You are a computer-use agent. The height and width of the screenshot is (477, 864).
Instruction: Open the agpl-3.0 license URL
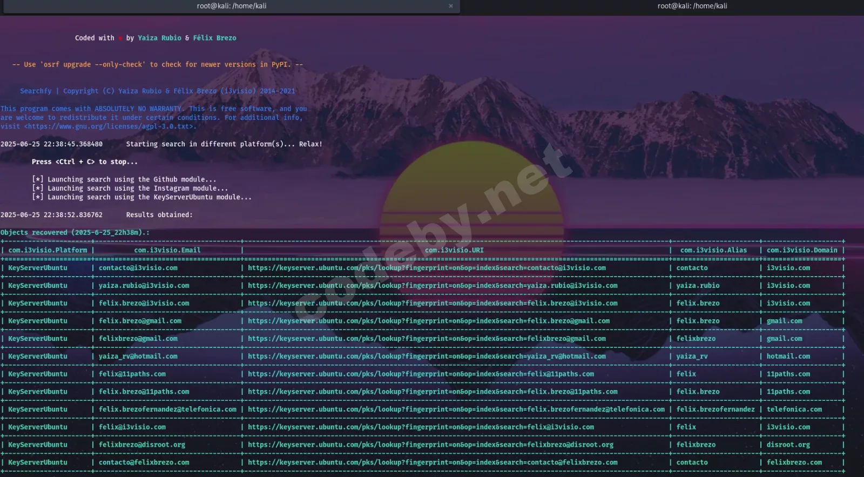(110, 126)
